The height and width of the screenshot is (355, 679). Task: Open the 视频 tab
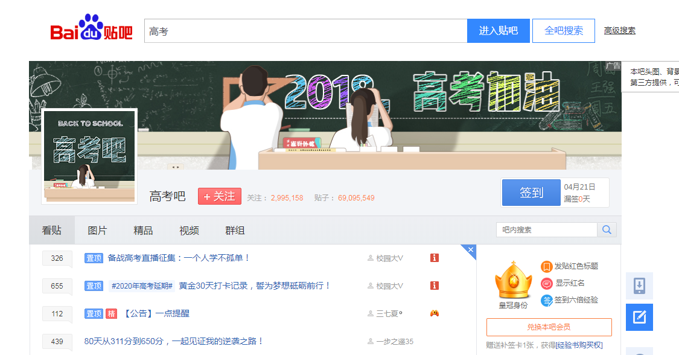coord(190,230)
